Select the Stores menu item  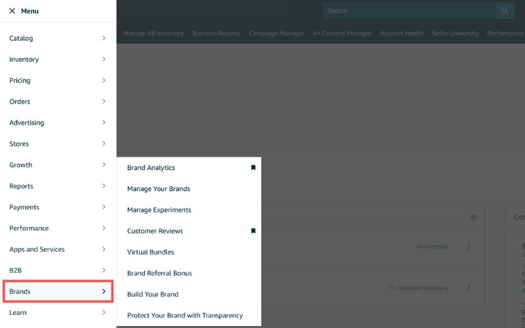[x=58, y=144]
